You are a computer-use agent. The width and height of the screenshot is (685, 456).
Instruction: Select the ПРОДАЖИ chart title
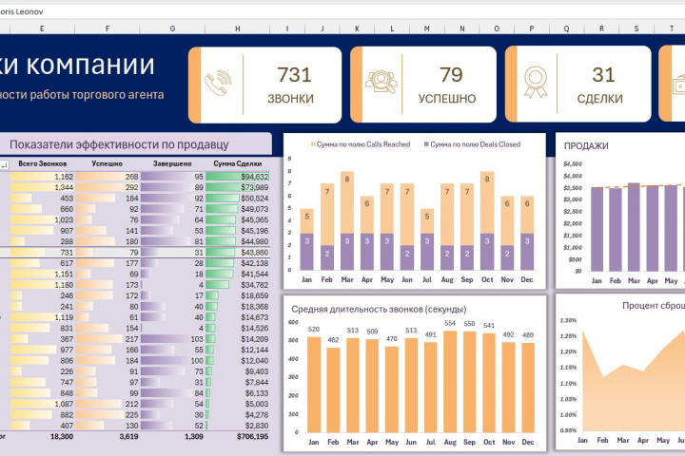(586, 146)
